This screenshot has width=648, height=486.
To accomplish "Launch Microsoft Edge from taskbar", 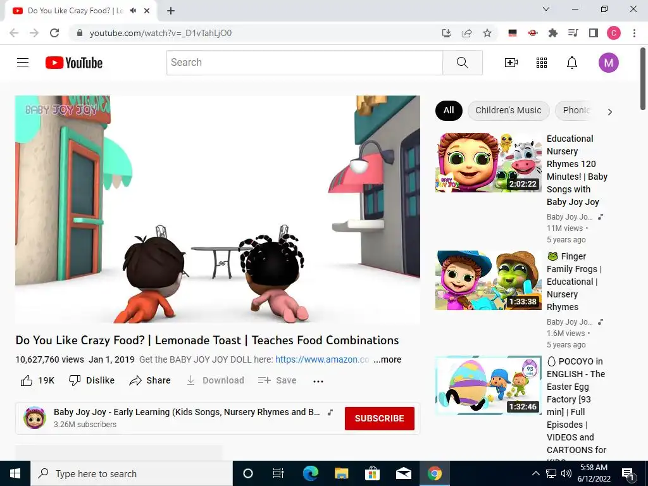I will pos(310,473).
